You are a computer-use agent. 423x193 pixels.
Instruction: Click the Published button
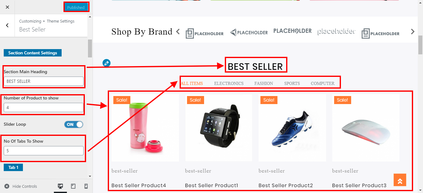[x=76, y=7]
